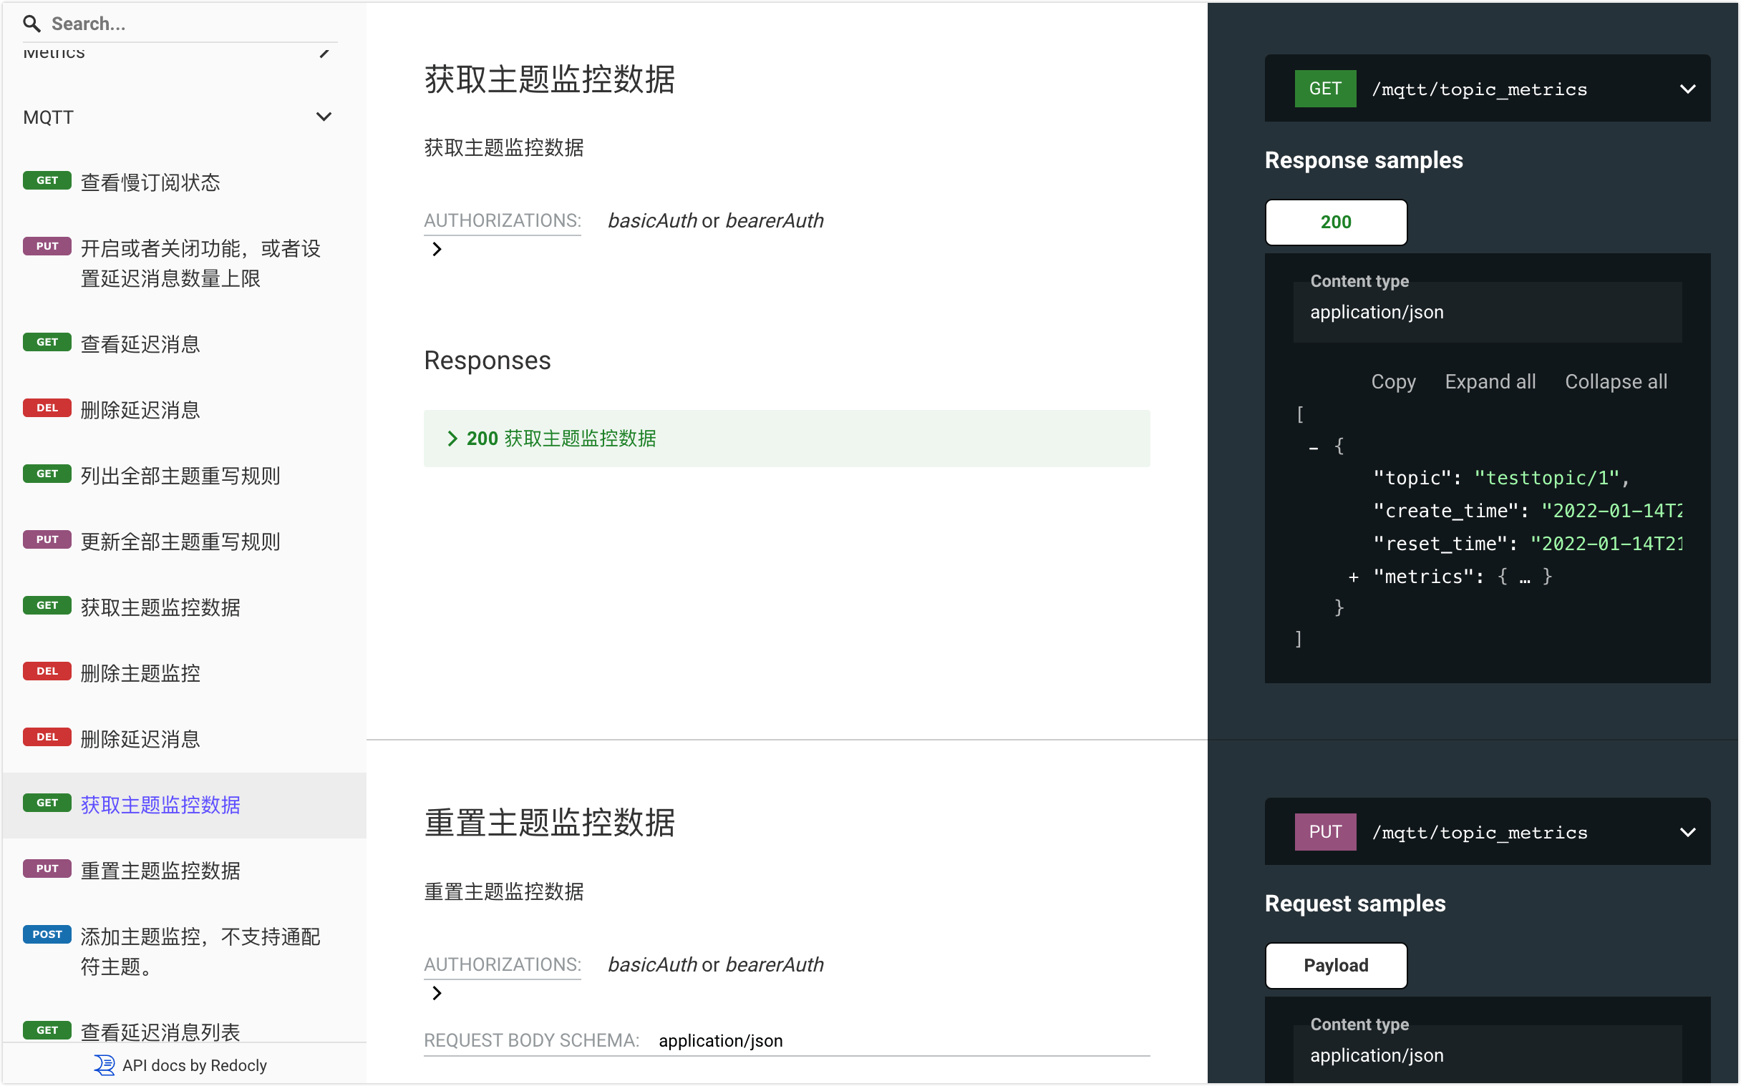Screen dimensions: 1741x1086
Task: Switch to the Payload request sample tab
Action: (x=1335, y=965)
